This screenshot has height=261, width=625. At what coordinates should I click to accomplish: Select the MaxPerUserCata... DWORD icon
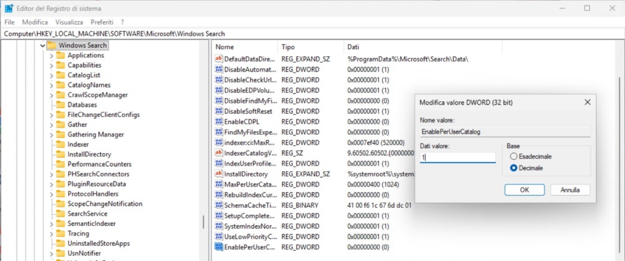tap(218, 185)
